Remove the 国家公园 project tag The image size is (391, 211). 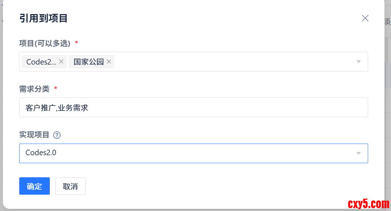109,62
